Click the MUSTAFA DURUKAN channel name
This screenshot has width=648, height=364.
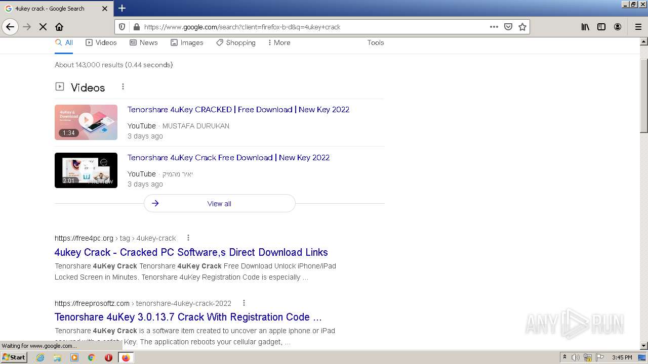click(x=196, y=126)
